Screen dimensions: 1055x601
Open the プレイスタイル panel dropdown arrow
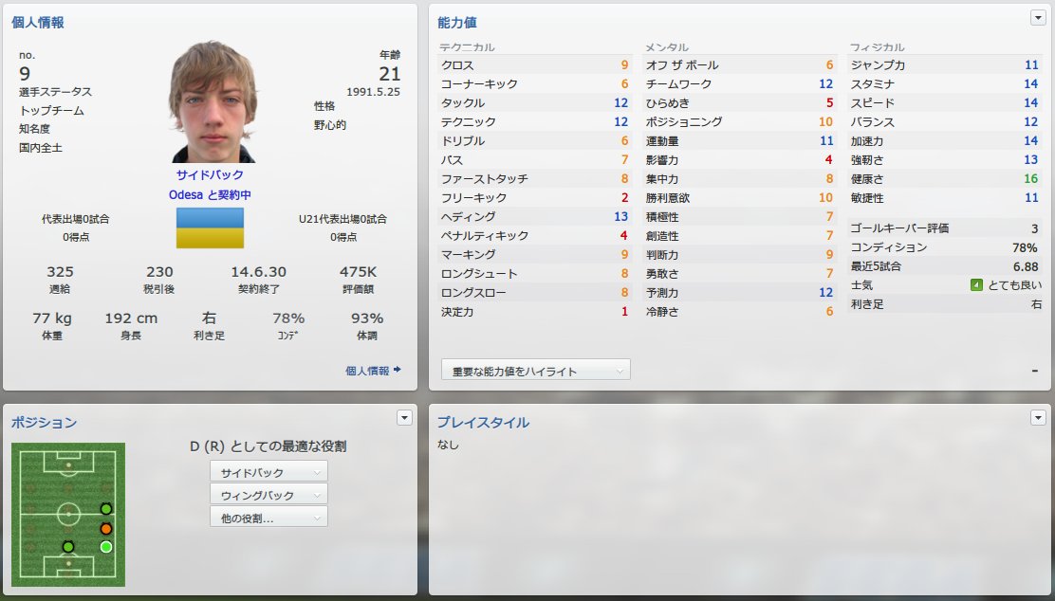[x=1038, y=417]
